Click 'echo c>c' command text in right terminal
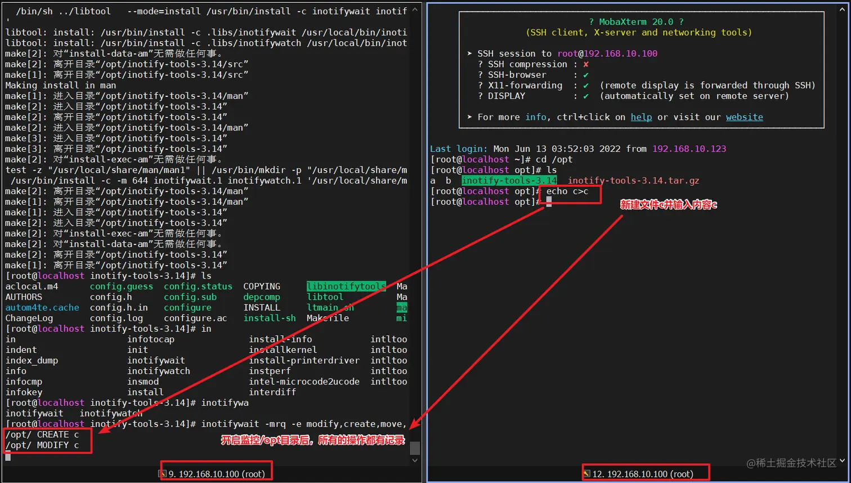 tap(567, 191)
